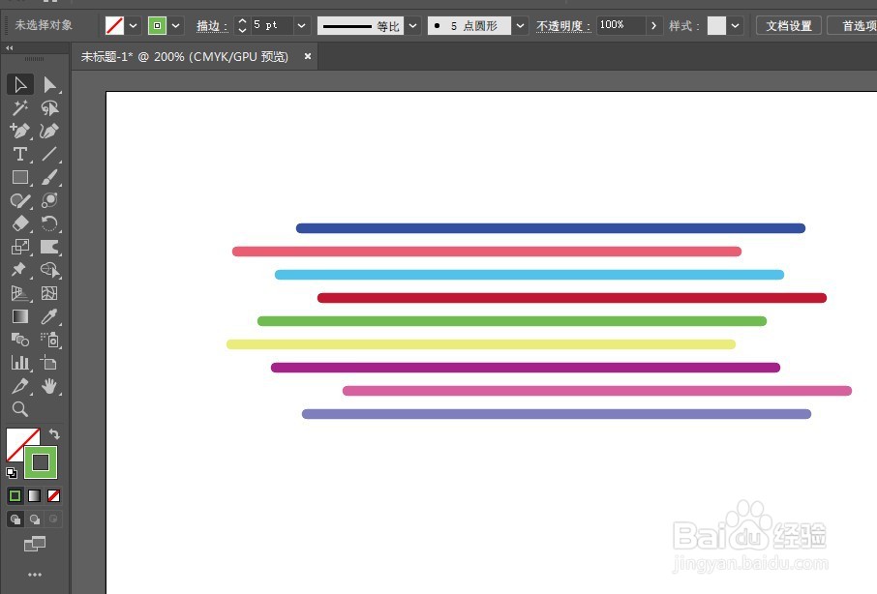Grab the Hand tool
The image size is (877, 594).
[50, 386]
